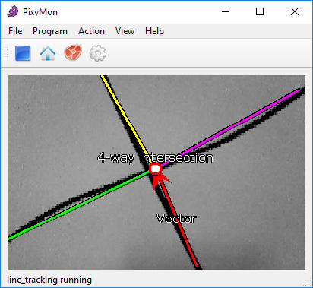The width and height of the screenshot is (313, 288).
Task: Open settings with the gear icon
Action: [x=98, y=53]
